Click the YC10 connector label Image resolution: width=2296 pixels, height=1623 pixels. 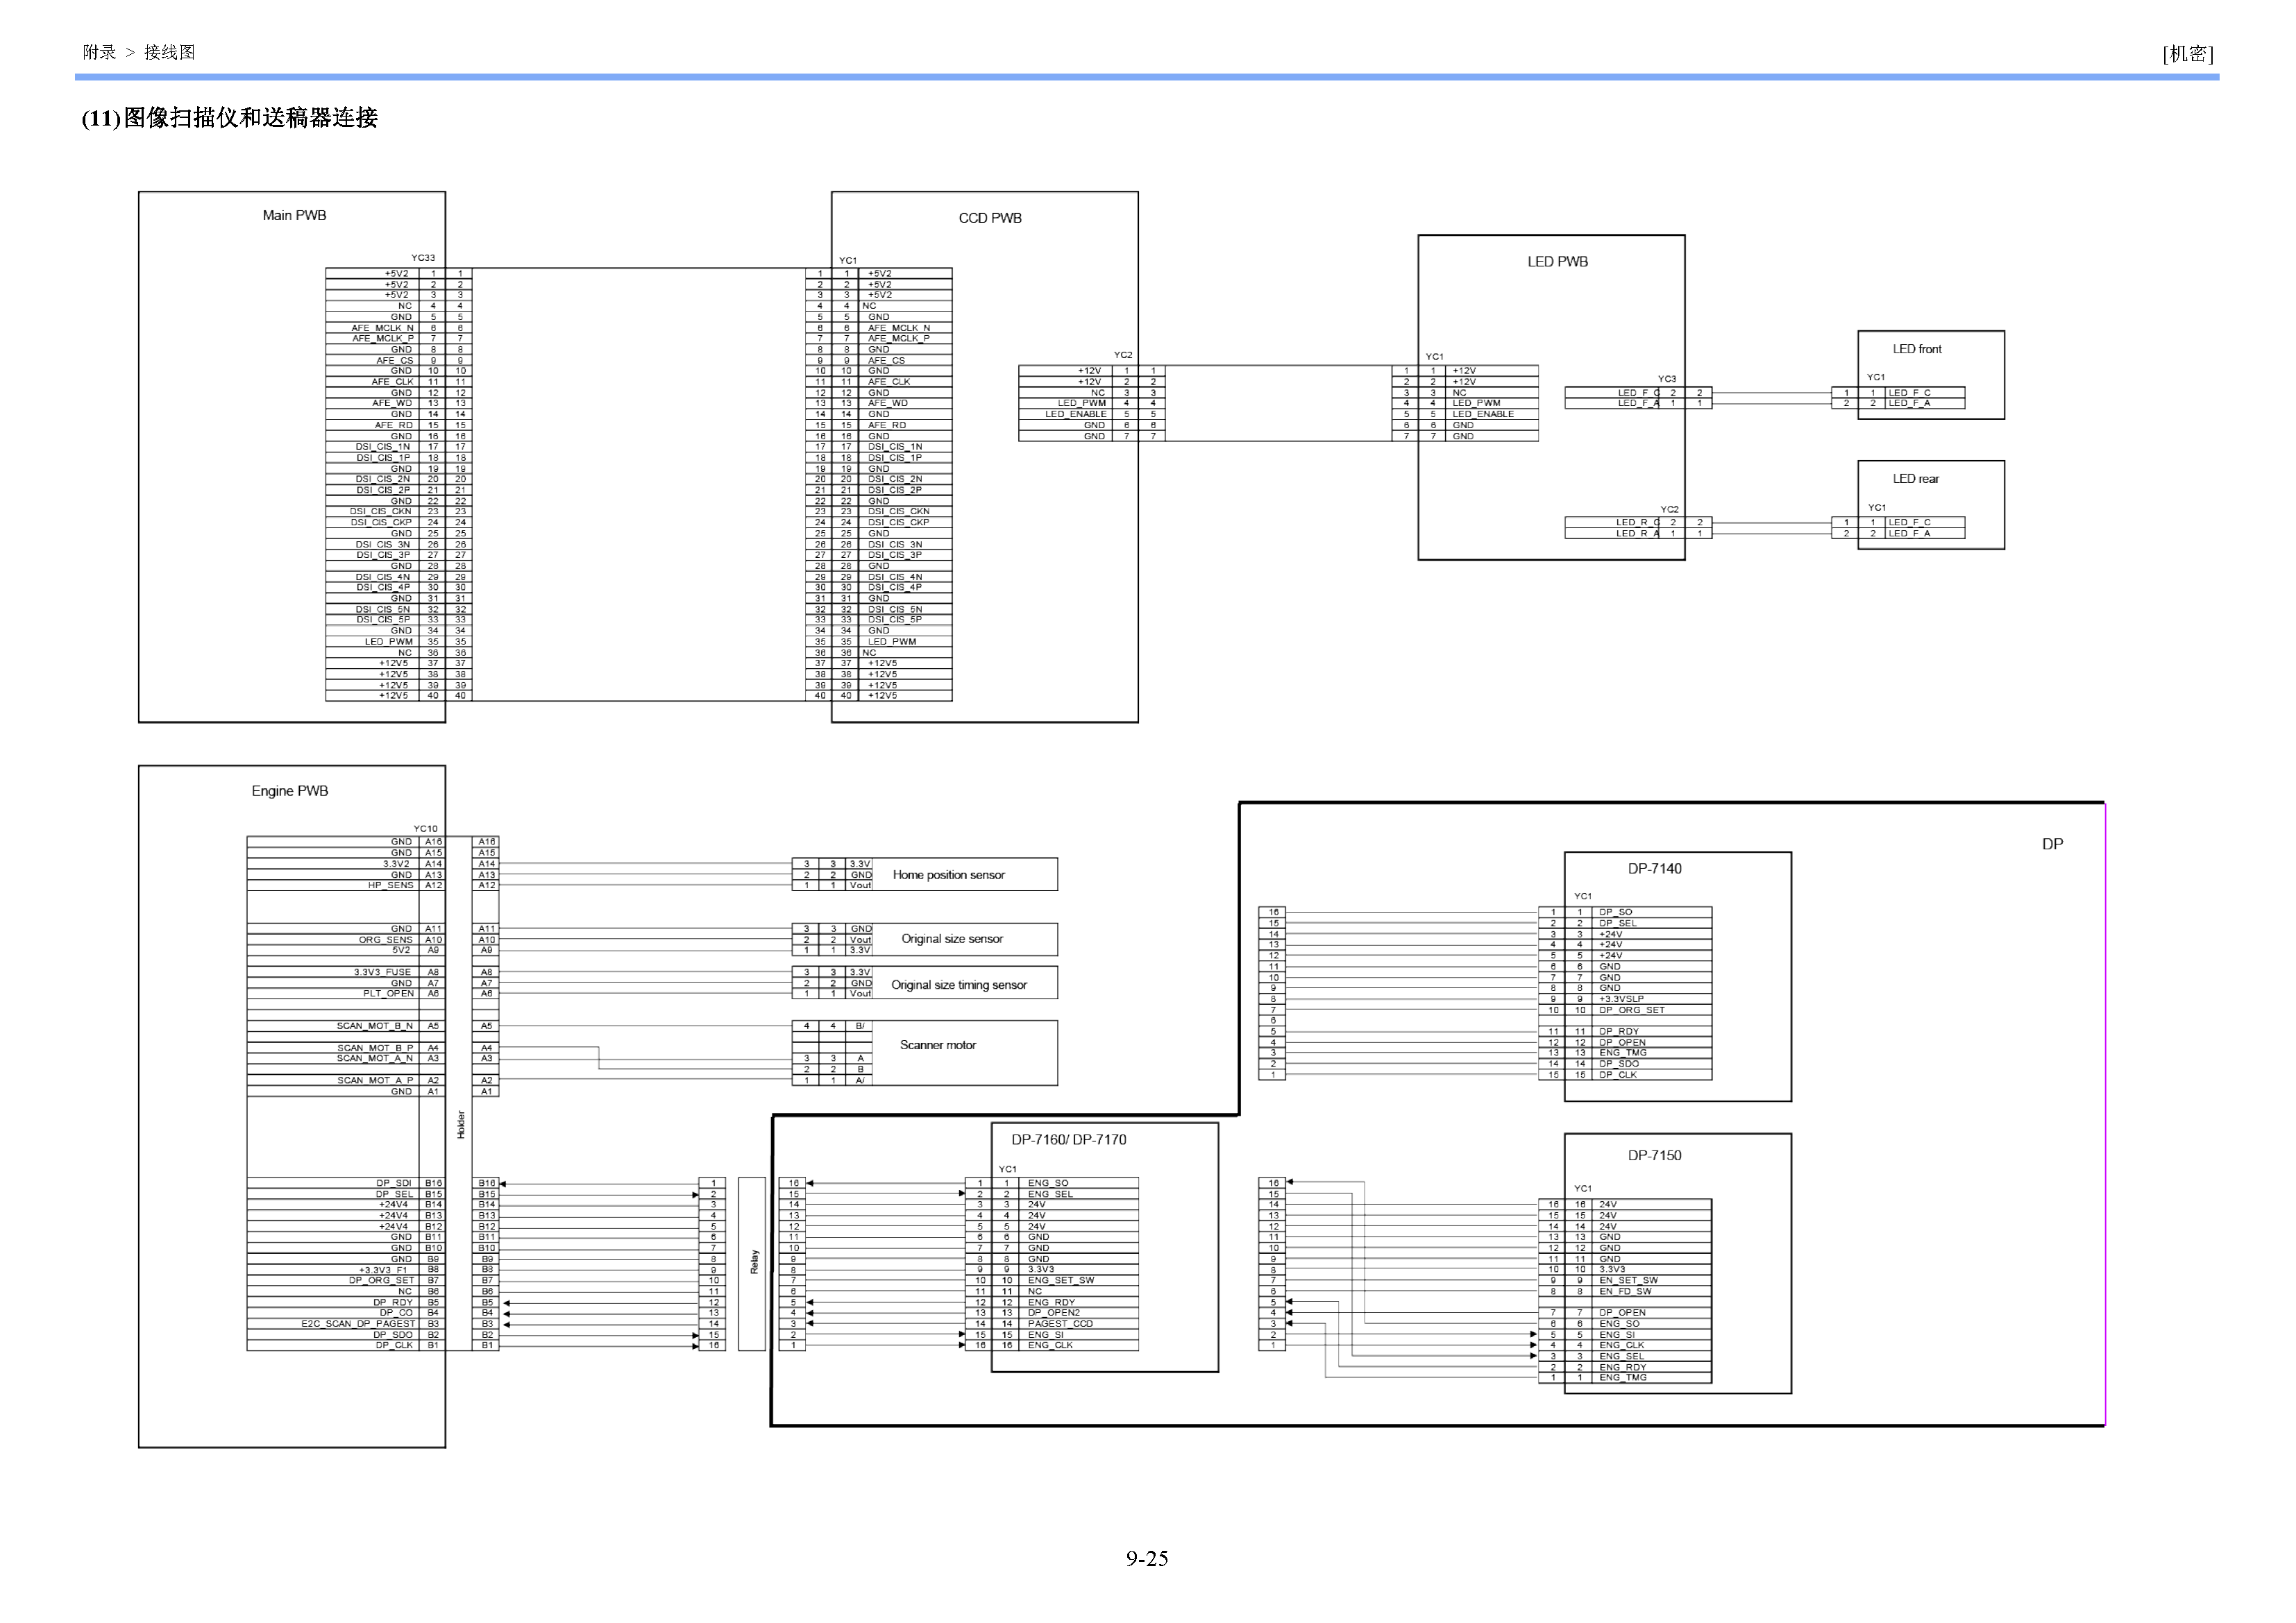point(425,829)
